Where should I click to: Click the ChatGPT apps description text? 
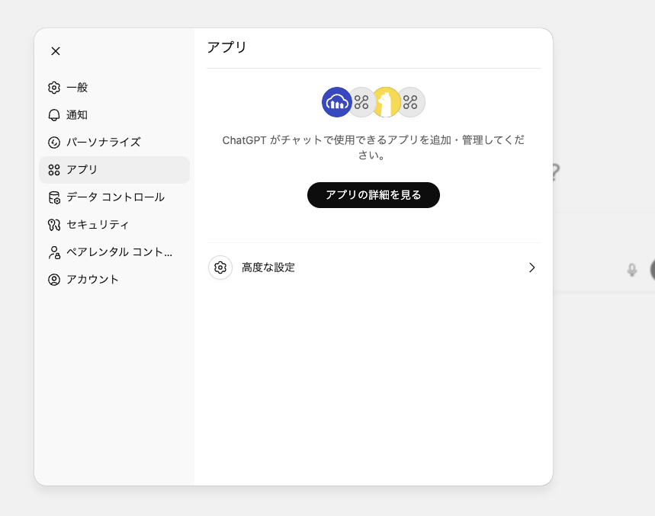(x=373, y=147)
